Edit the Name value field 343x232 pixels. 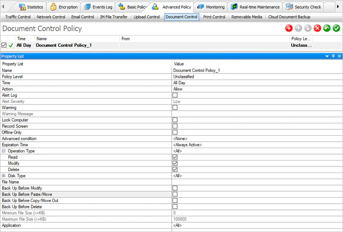coord(257,70)
